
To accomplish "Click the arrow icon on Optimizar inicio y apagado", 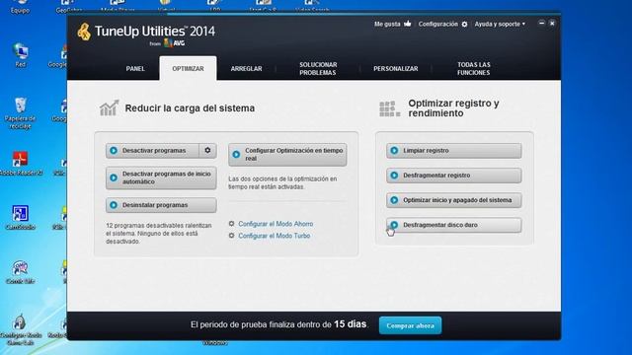I will (x=394, y=200).
